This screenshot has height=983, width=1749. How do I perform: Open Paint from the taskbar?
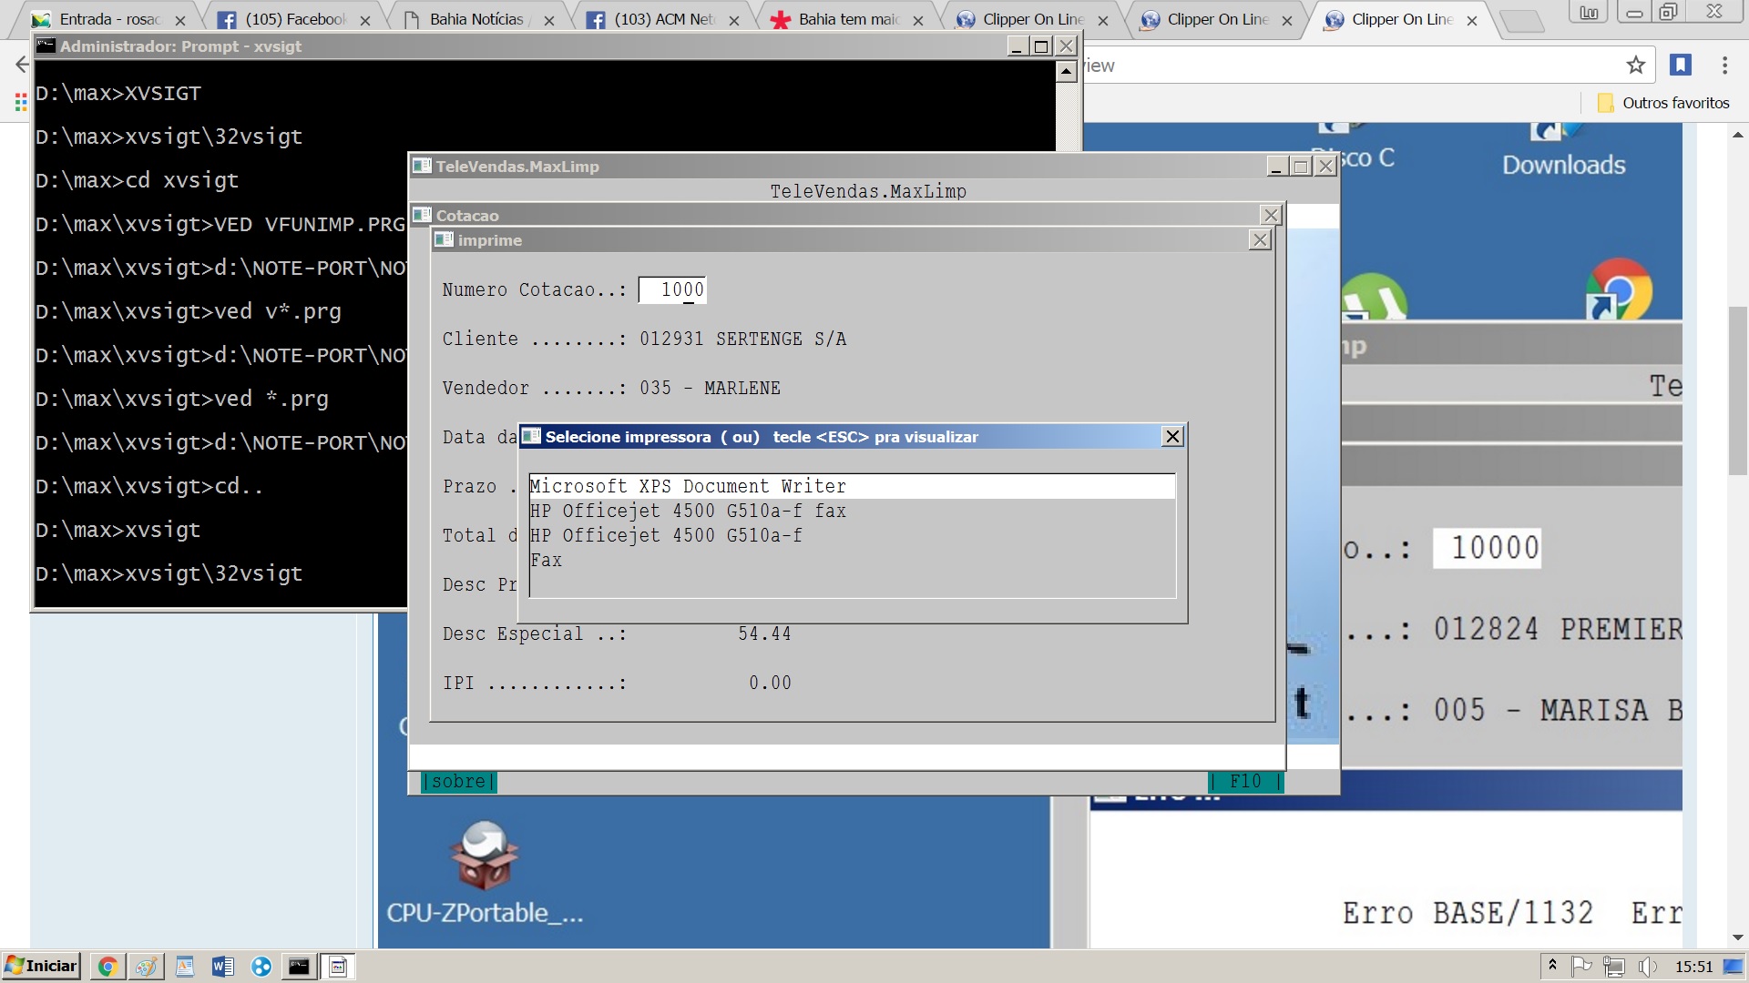point(146,967)
